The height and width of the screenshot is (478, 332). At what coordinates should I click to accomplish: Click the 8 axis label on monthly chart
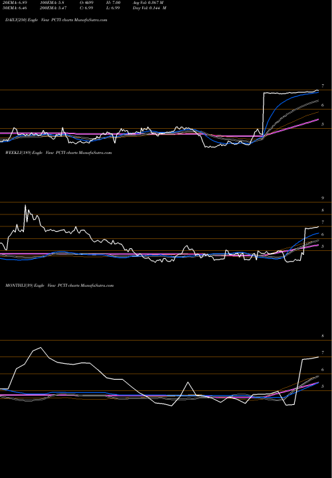[x=323, y=336]
